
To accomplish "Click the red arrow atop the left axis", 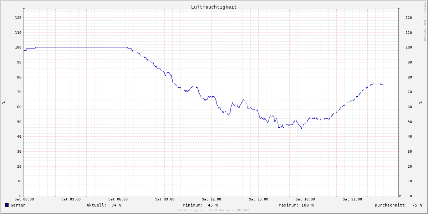I will (x=24, y=8).
